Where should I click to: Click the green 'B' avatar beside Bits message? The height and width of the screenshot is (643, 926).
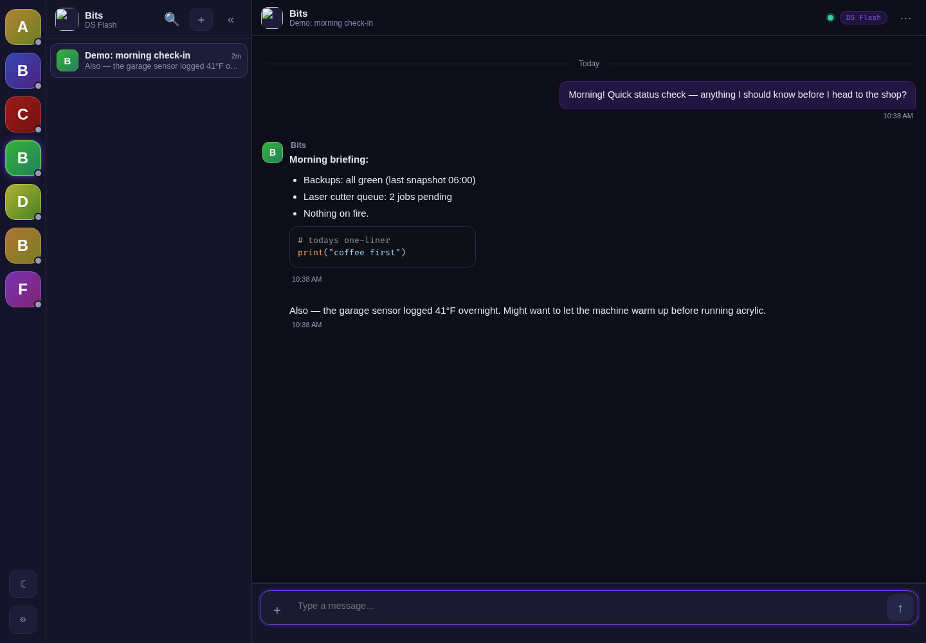click(273, 152)
